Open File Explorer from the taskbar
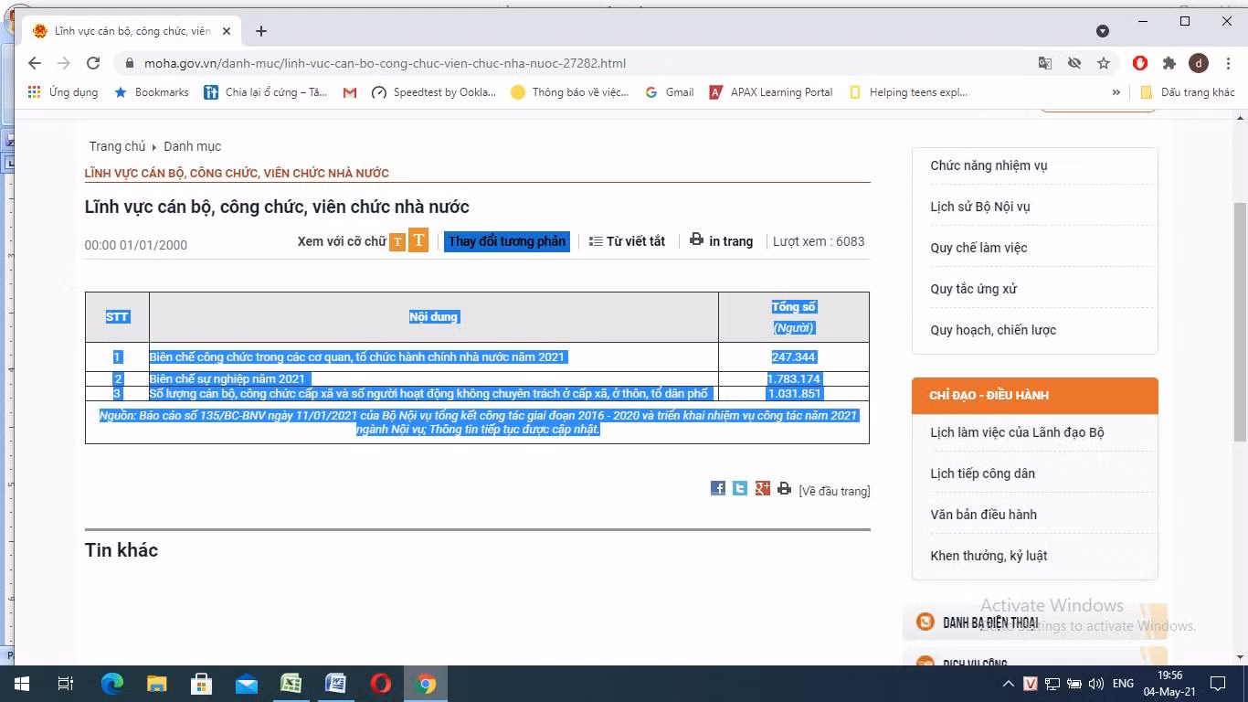The image size is (1248, 702). click(x=157, y=684)
